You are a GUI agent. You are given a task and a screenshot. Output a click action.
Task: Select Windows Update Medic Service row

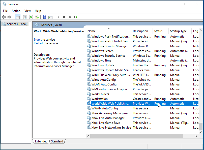[142, 70]
